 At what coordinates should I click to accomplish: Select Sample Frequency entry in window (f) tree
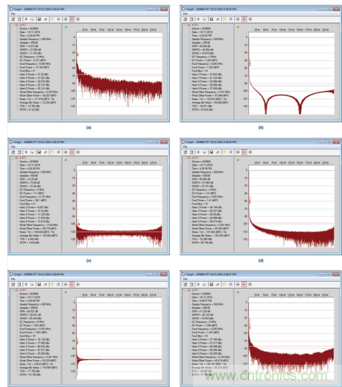[x=207, y=304]
